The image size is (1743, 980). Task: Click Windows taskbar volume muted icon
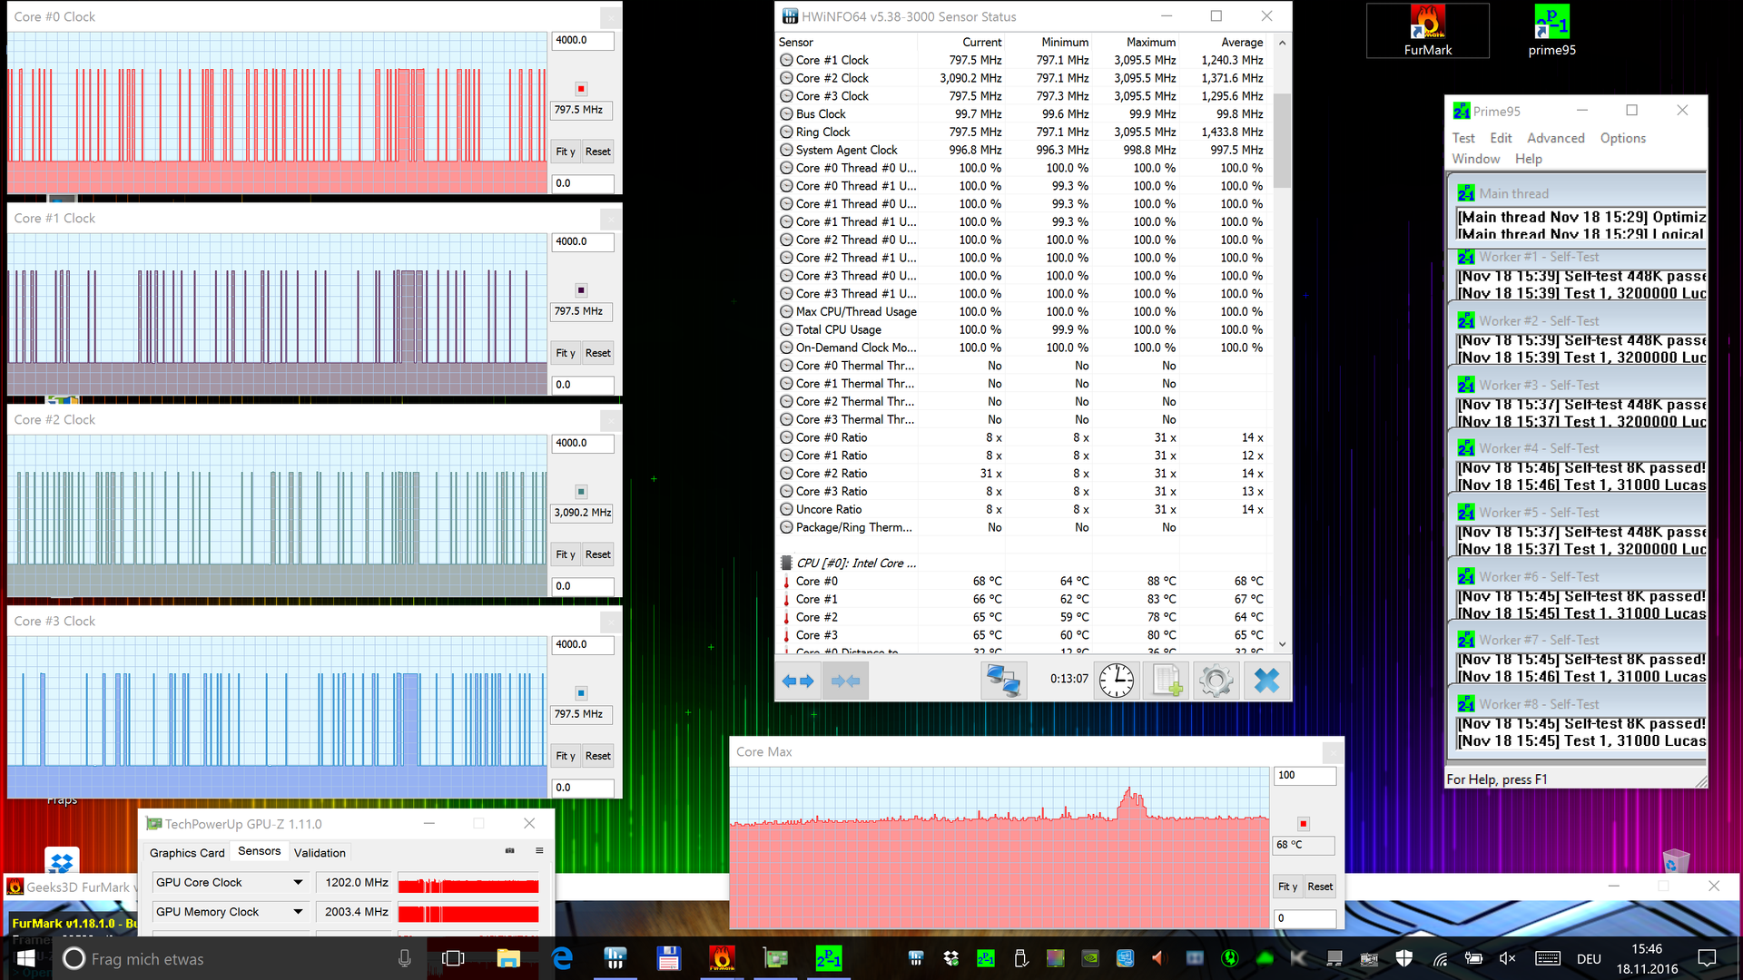(x=1507, y=958)
